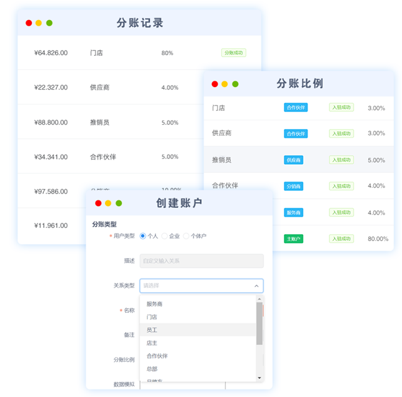This screenshot has width=402, height=397.
Task: Close the 创建账户 window with red dot
Action: [98, 203]
